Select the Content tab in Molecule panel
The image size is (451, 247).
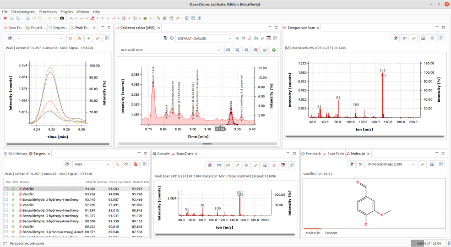click(x=331, y=233)
